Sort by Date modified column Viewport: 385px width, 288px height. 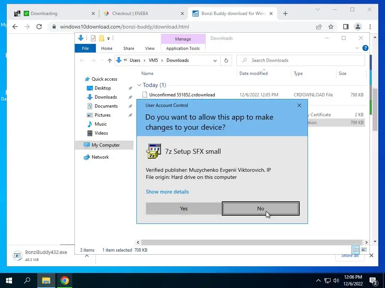pyautogui.click(x=253, y=73)
